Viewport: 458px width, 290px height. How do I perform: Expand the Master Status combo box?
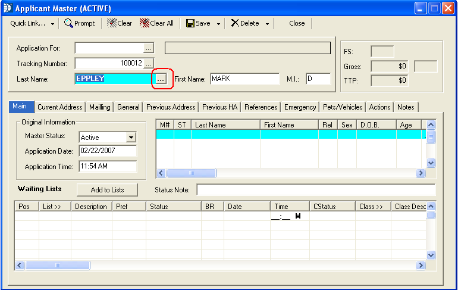click(131, 138)
